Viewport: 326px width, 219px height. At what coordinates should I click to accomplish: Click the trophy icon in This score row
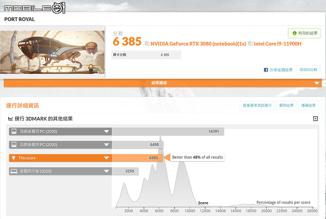pyautogui.click(x=14, y=158)
